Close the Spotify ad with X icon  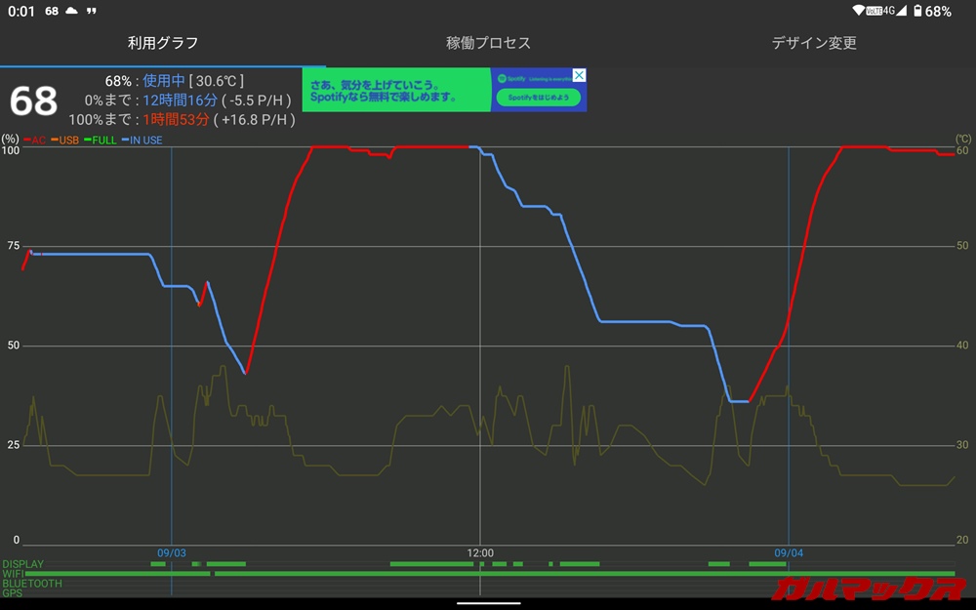point(579,75)
